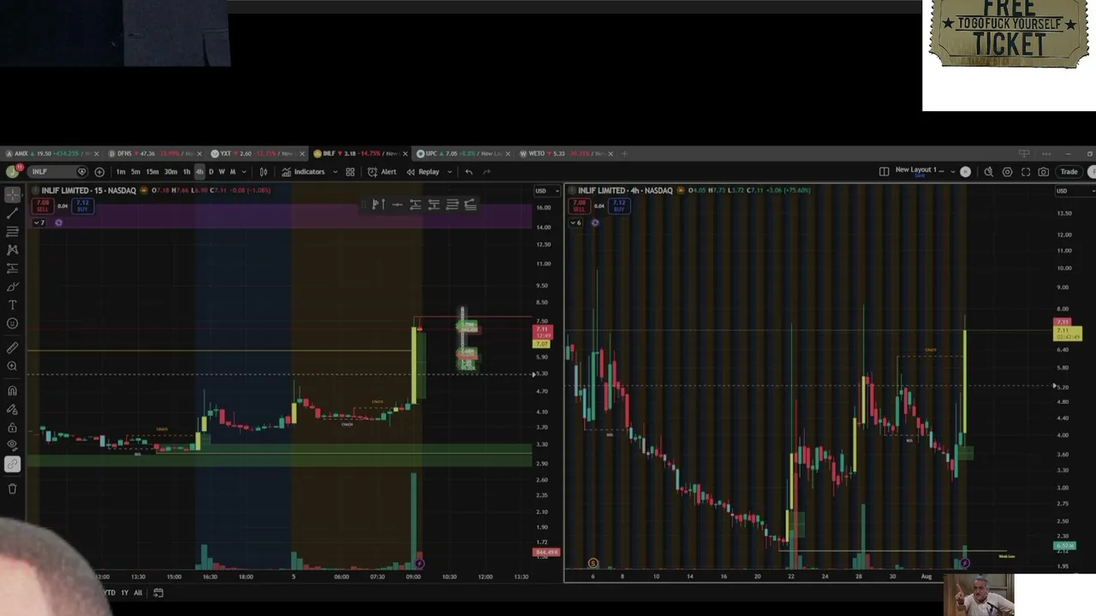Click the trash icon to remove drawings
This screenshot has width=1096, height=616.
pyautogui.click(x=12, y=489)
